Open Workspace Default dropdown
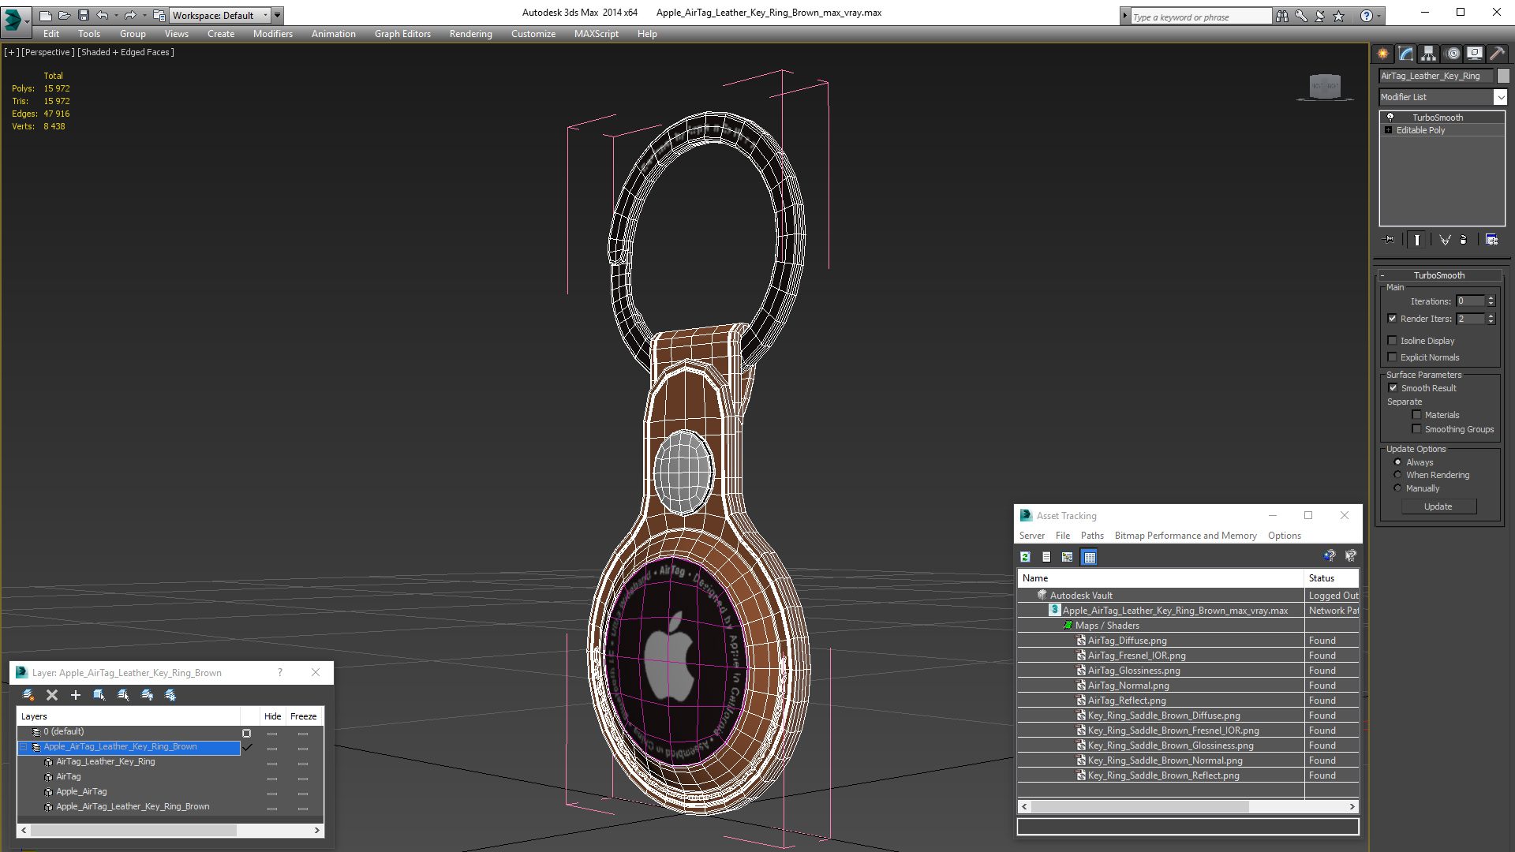 coord(220,15)
